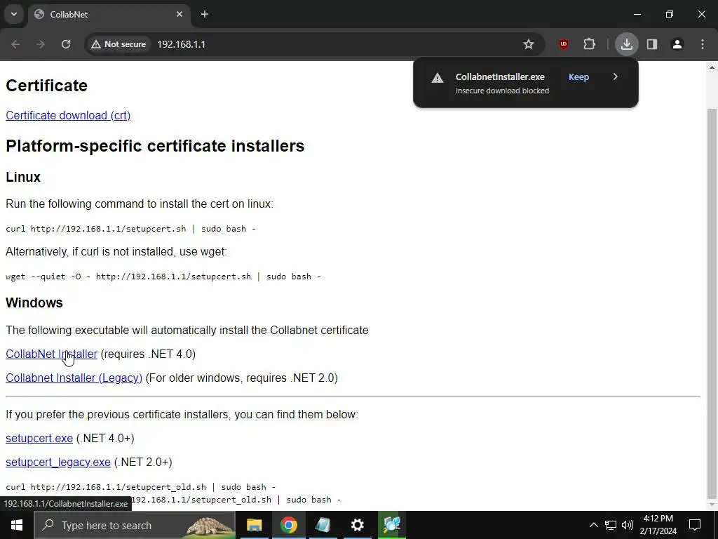Toggle the Chrome side panel icon
This screenshot has height=539, width=718.
point(652,44)
